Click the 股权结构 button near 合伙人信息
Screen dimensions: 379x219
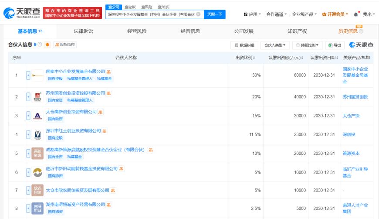[x=65, y=44]
